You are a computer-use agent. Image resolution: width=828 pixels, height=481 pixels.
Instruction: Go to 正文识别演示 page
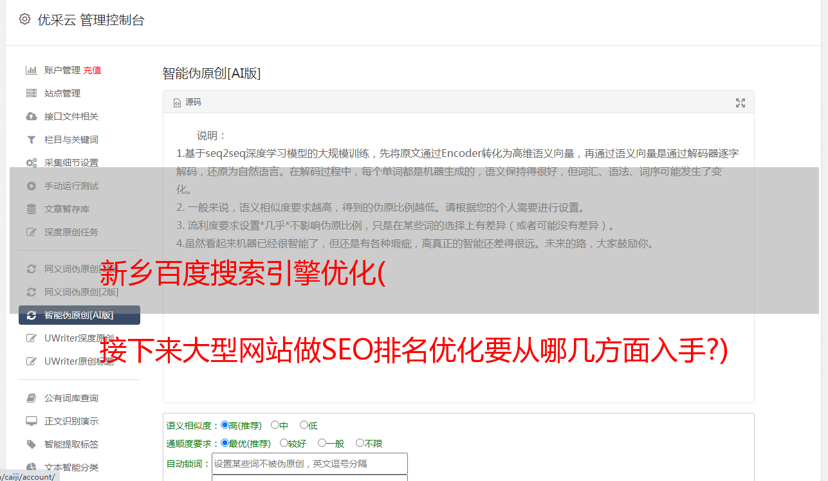(71, 421)
